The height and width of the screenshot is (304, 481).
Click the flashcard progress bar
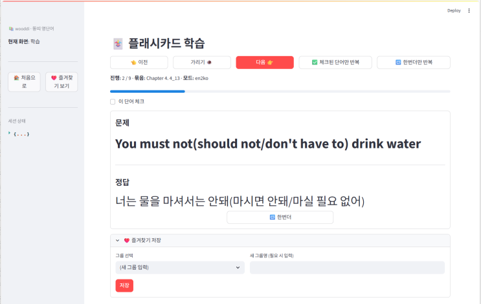pyautogui.click(x=280, y=92)
